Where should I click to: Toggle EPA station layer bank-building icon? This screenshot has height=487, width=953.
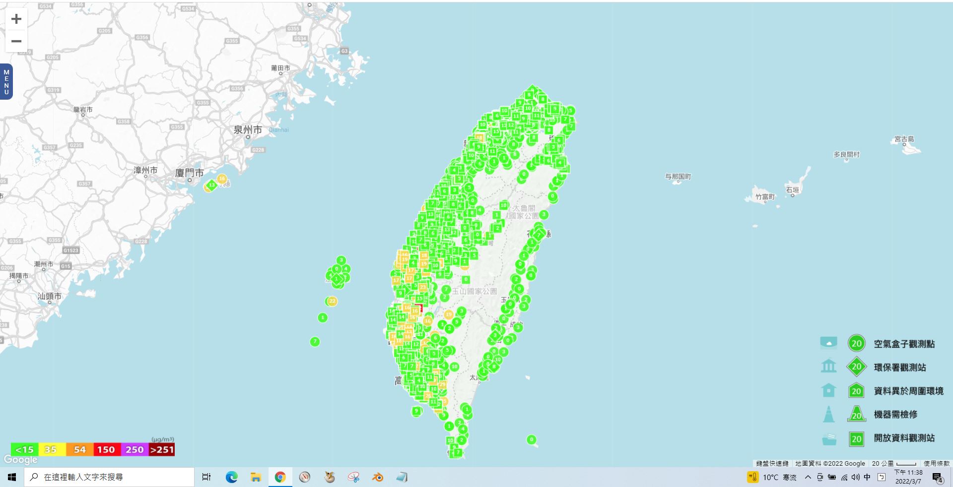pos(828,366)
